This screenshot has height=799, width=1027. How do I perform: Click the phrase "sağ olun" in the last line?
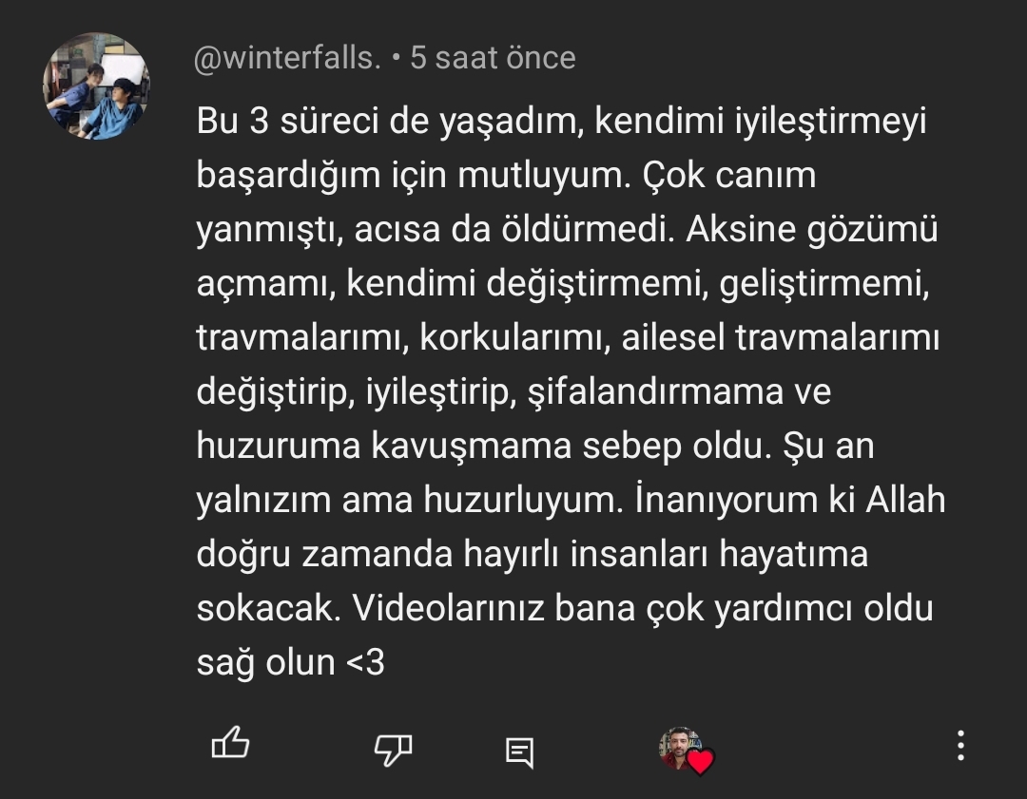click(x=266, y=663)
